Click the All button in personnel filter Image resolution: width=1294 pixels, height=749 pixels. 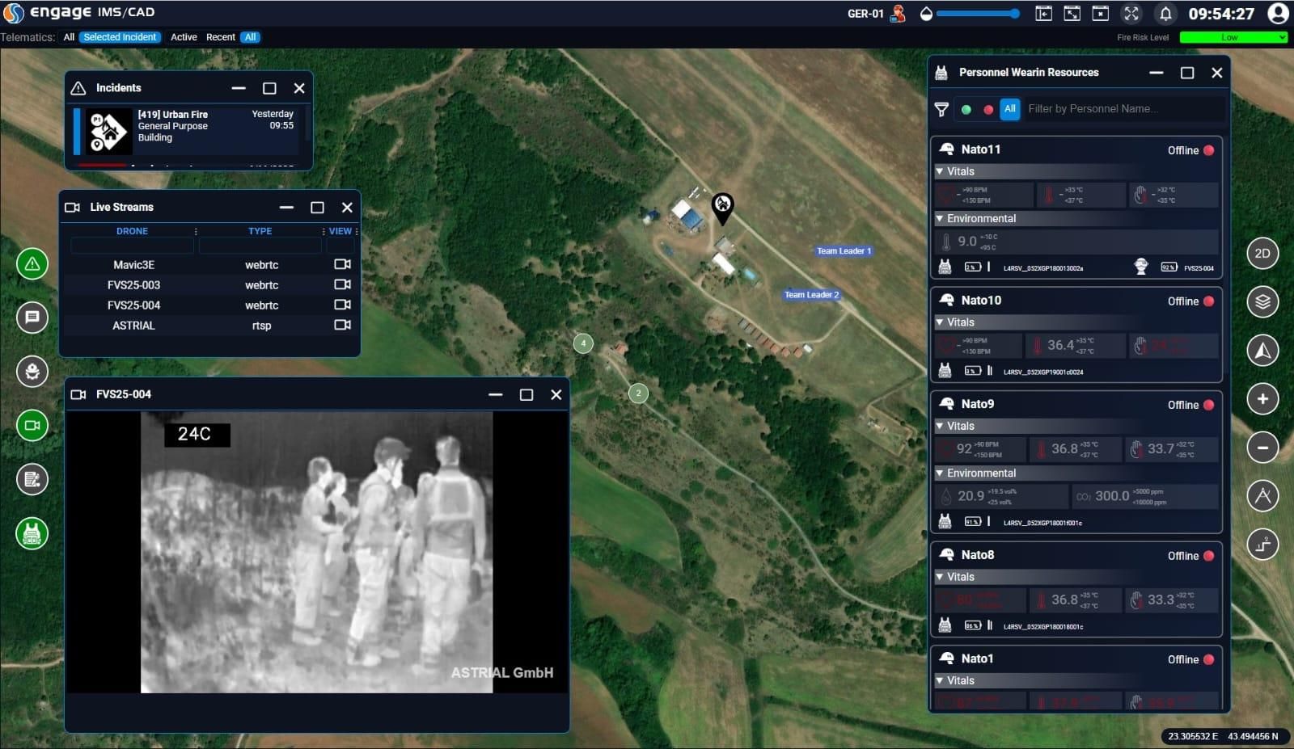(1010, 109)
